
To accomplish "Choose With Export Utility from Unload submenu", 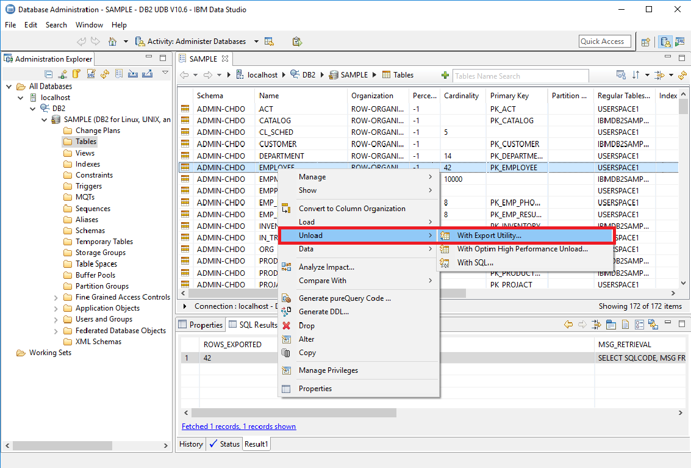I will point(489,236).
